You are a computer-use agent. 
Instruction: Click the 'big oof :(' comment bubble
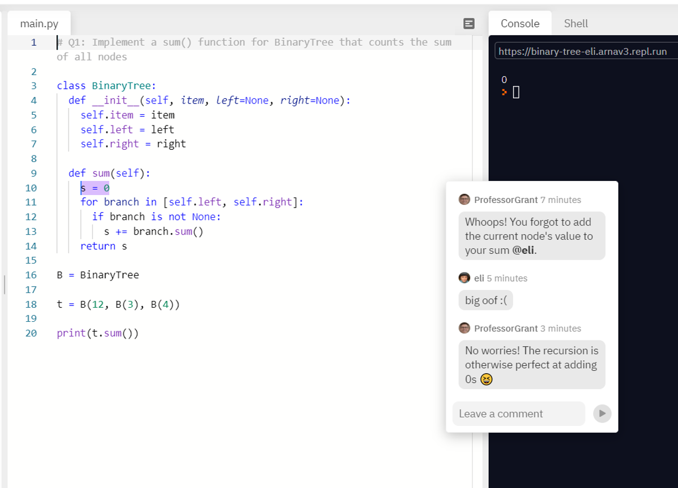click(485, 300)
